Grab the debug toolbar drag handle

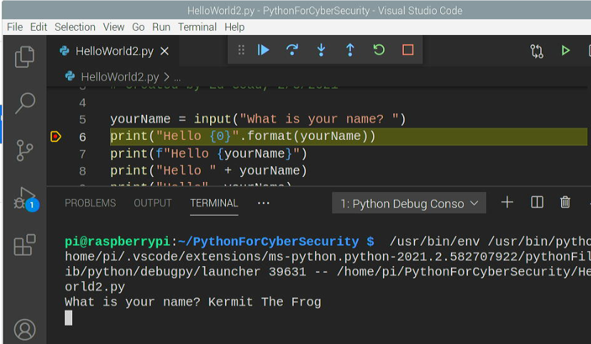click(x=242, y=50)
